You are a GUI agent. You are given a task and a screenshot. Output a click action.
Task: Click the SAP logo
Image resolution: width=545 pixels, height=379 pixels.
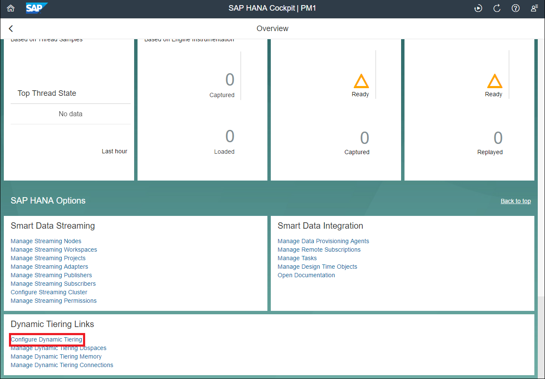(37, 8)
